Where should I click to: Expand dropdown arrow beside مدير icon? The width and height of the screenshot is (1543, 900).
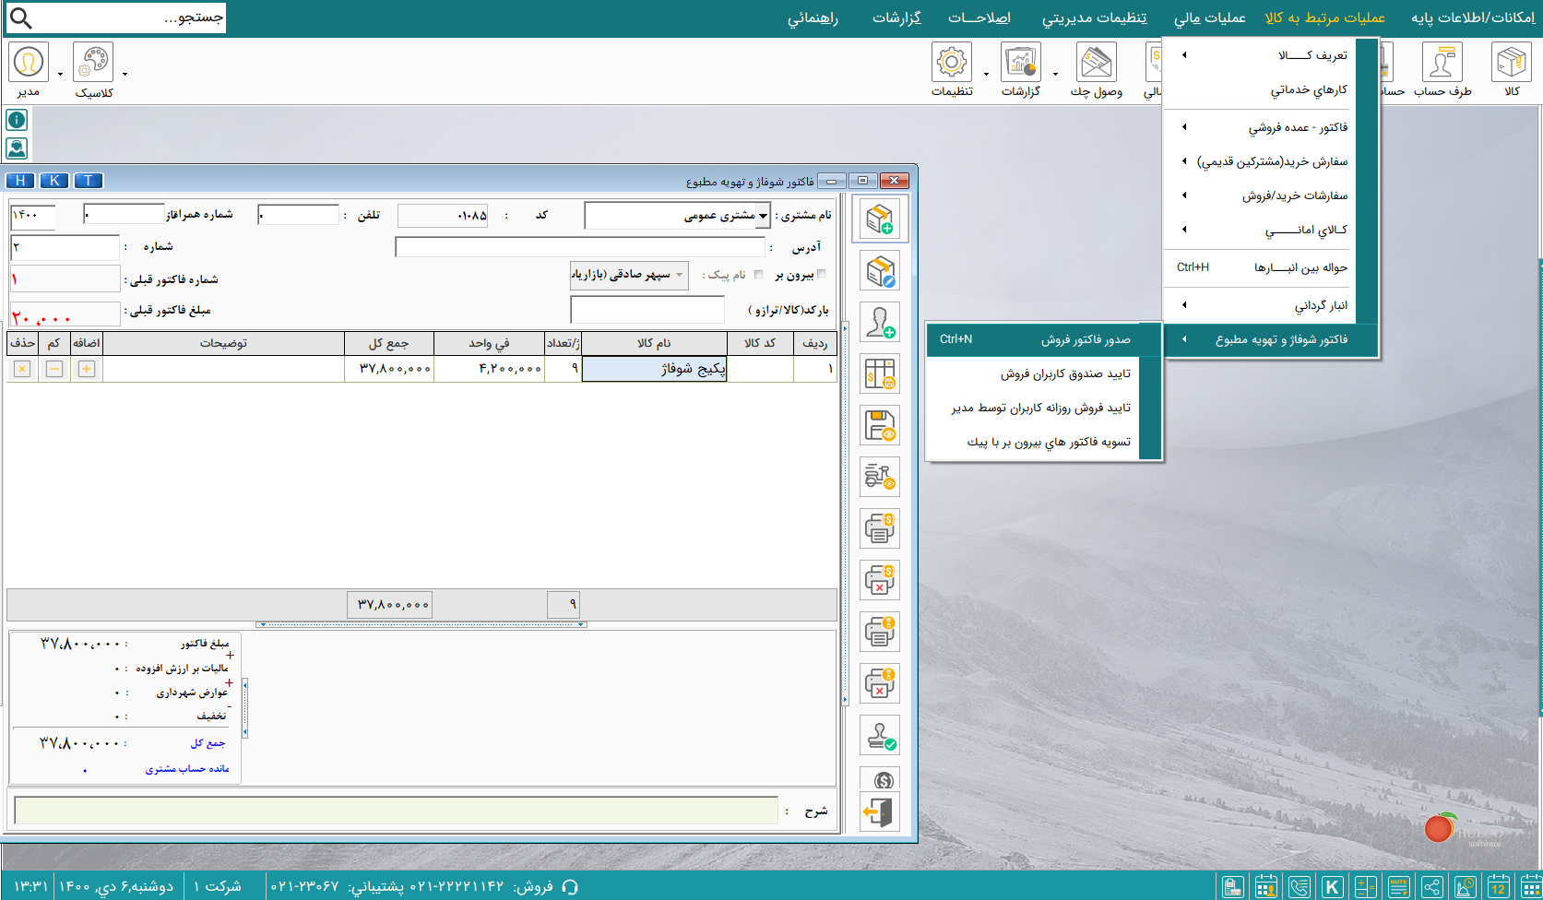click(60, 75)
